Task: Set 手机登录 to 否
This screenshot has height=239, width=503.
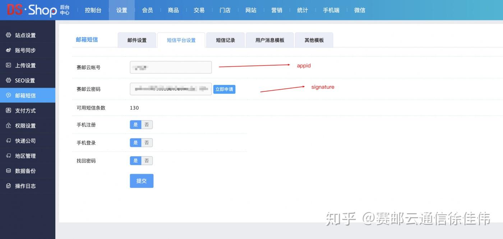Action: tap(147, 143)
